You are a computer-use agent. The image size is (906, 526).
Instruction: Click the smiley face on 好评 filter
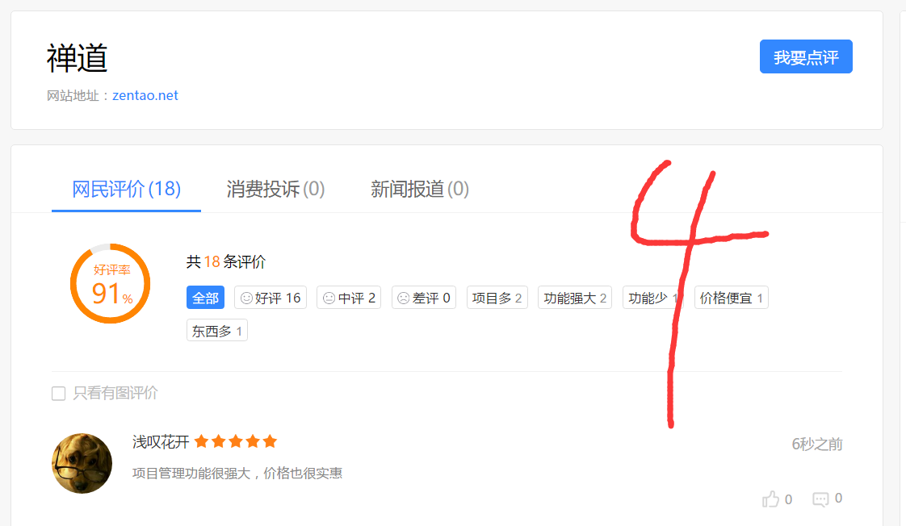(246, 298)
